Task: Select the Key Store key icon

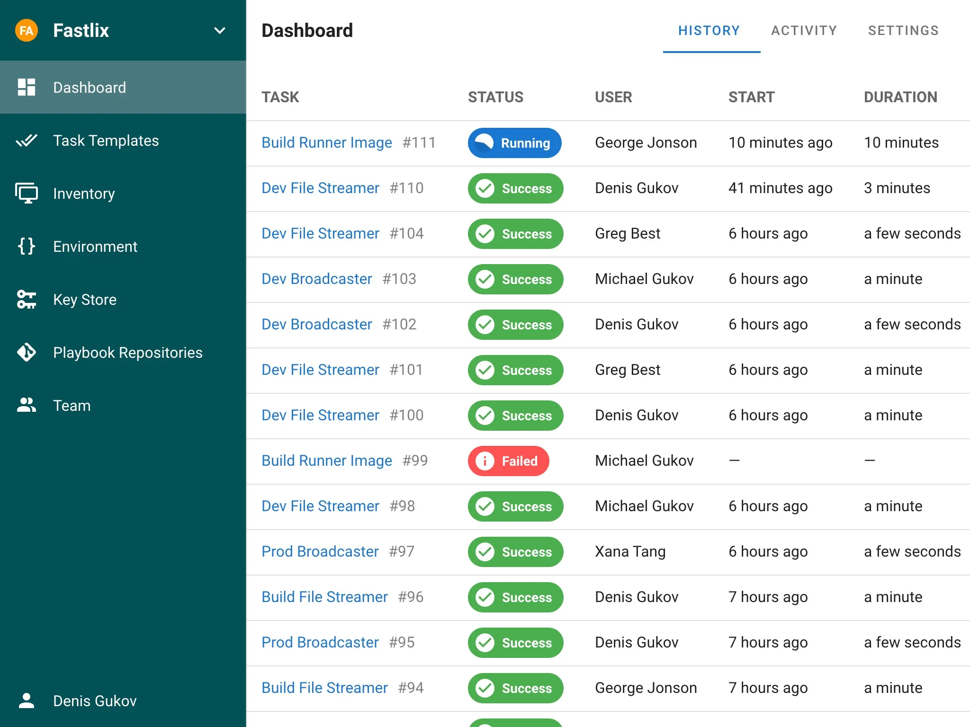Action: (x=26, y=299)
